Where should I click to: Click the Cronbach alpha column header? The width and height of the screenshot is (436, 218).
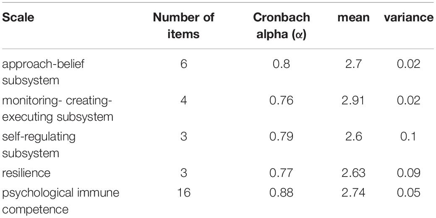point(281,26)
